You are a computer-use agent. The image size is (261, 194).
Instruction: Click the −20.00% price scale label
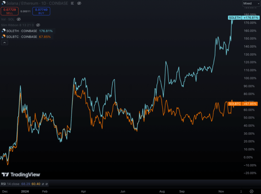[250, 173]
